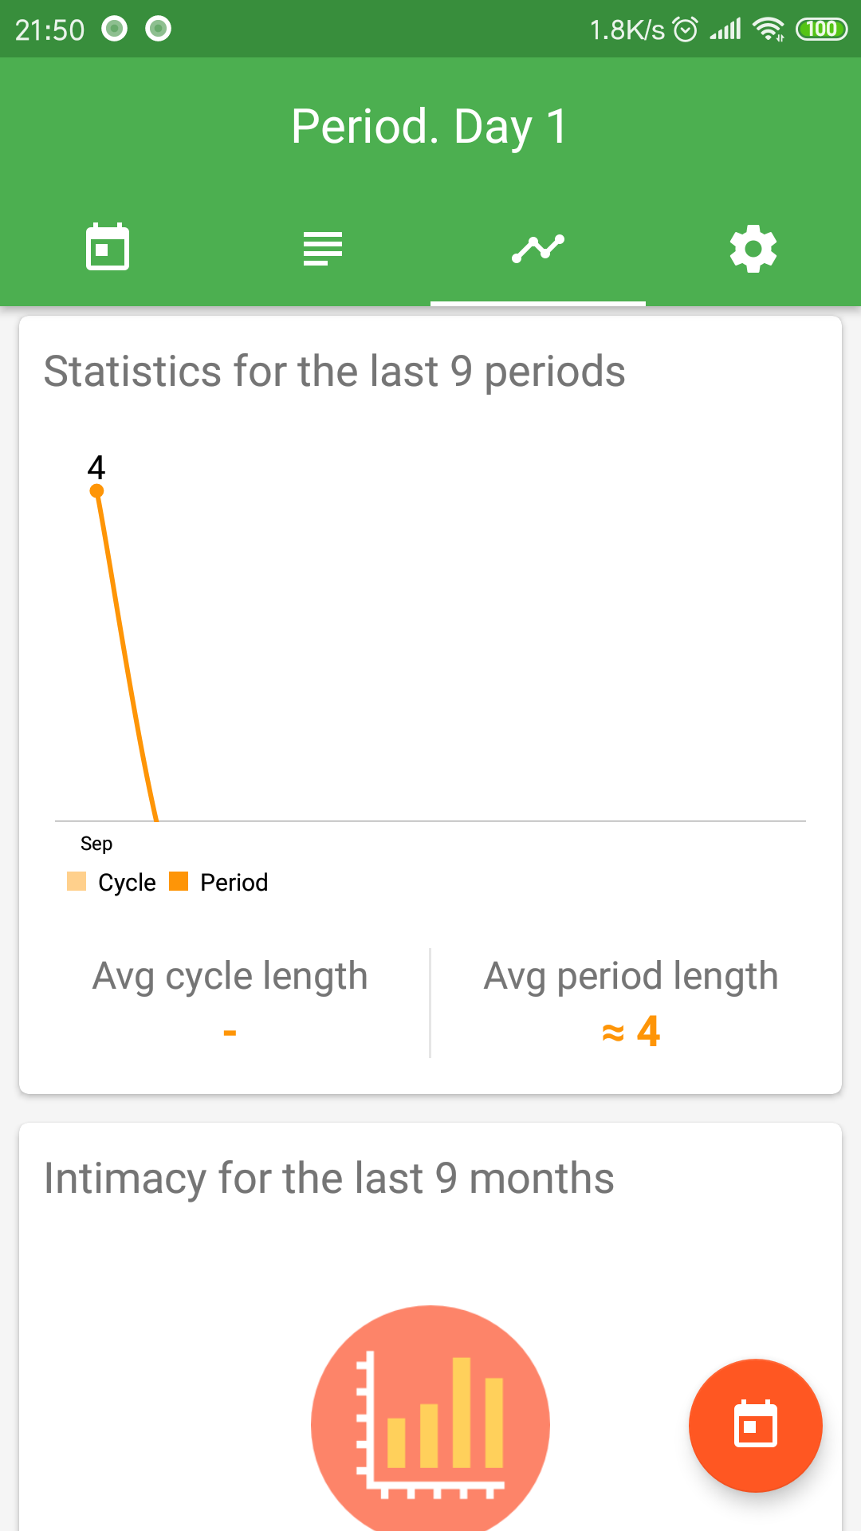Tap the battery indicator showing 100
The image size is (861, 1531).
821,30
